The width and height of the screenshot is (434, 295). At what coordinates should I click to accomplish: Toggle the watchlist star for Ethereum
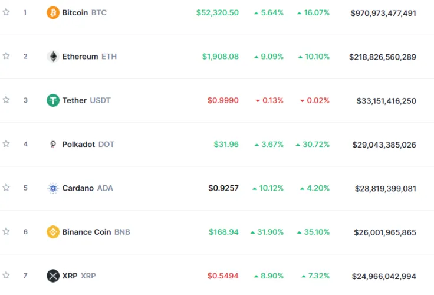(x=6, y=56)
